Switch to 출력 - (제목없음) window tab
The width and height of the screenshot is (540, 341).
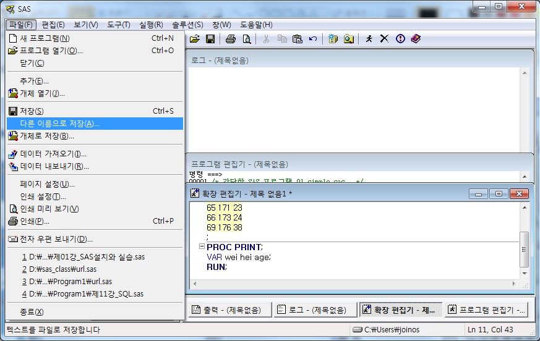(x=230, y=310)
